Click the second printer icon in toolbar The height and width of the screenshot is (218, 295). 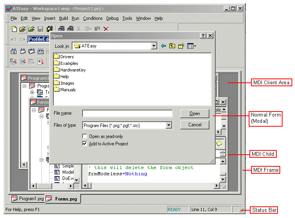(70, 29)
